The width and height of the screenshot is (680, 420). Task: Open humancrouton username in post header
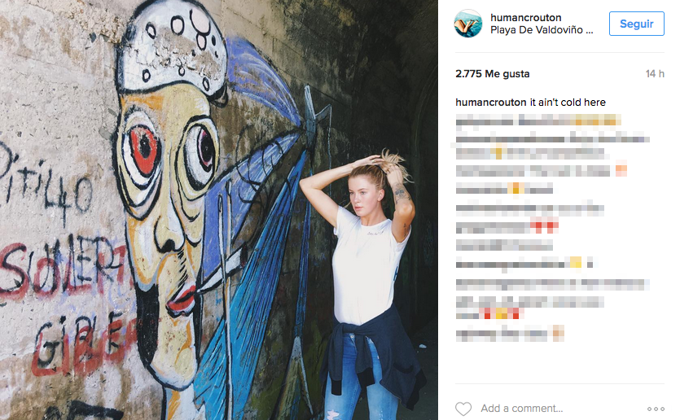[x=525, y=17]
